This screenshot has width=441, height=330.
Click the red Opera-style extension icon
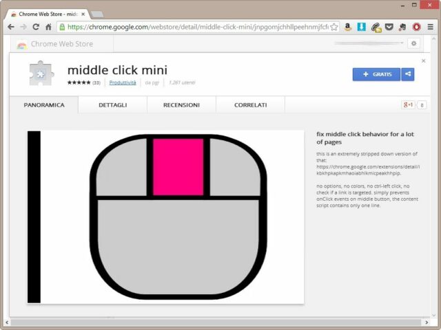[x=417, y=27]
